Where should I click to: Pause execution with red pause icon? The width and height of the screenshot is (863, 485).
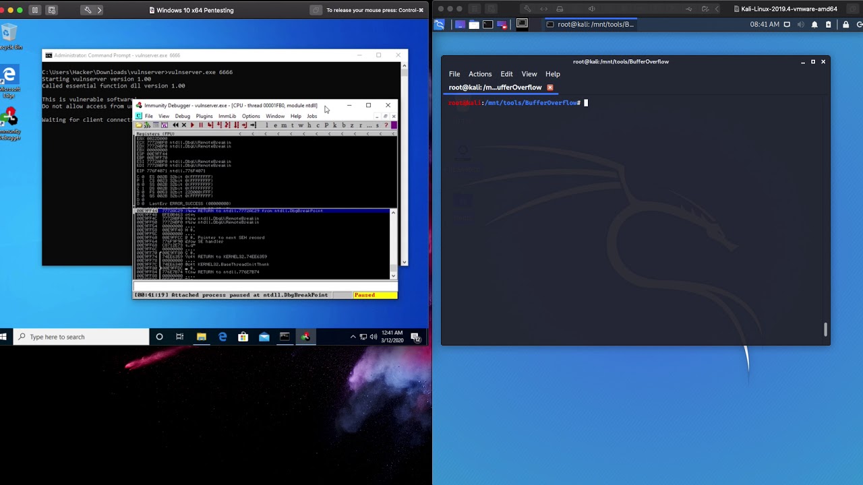click(x=201, y=125)
